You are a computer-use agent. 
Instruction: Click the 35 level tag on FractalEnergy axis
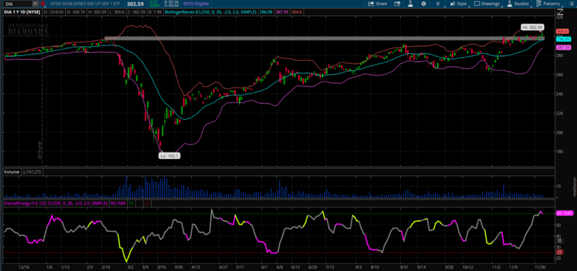coord(559,241)
